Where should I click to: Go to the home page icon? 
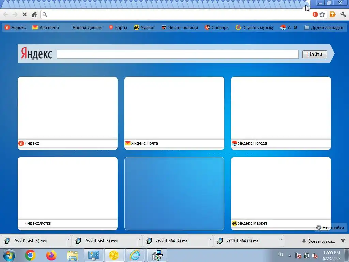[34, 14]
